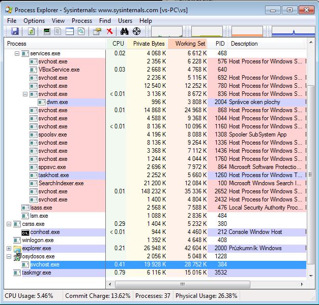Open the File menu

point(12,21)
